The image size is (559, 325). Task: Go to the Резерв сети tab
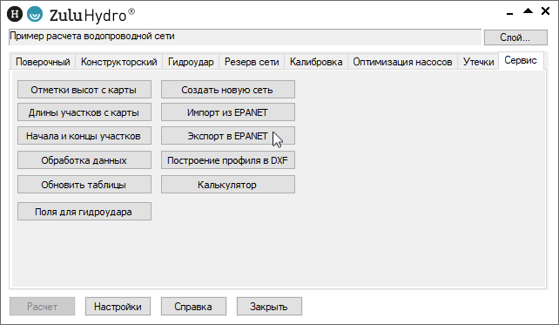click(x=252, y=62)
